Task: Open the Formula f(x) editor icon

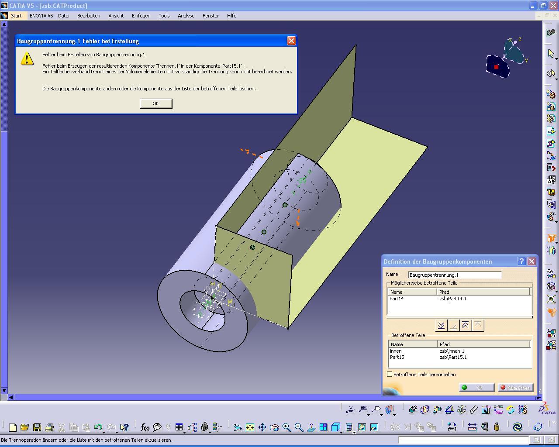Action: coord(145,427)
